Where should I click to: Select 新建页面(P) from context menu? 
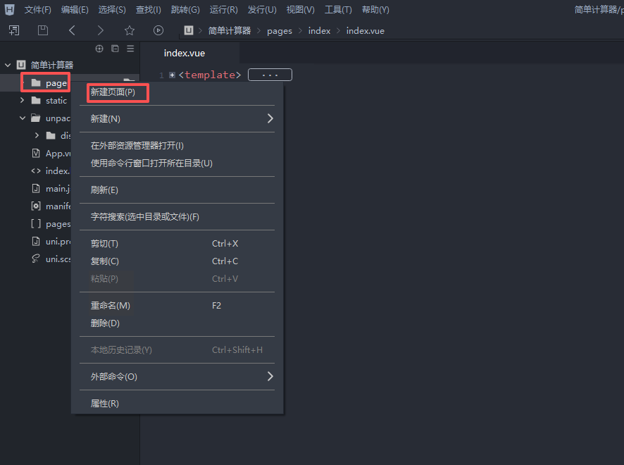click(113, 92)
